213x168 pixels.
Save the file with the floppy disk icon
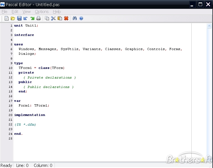[19, 18]
